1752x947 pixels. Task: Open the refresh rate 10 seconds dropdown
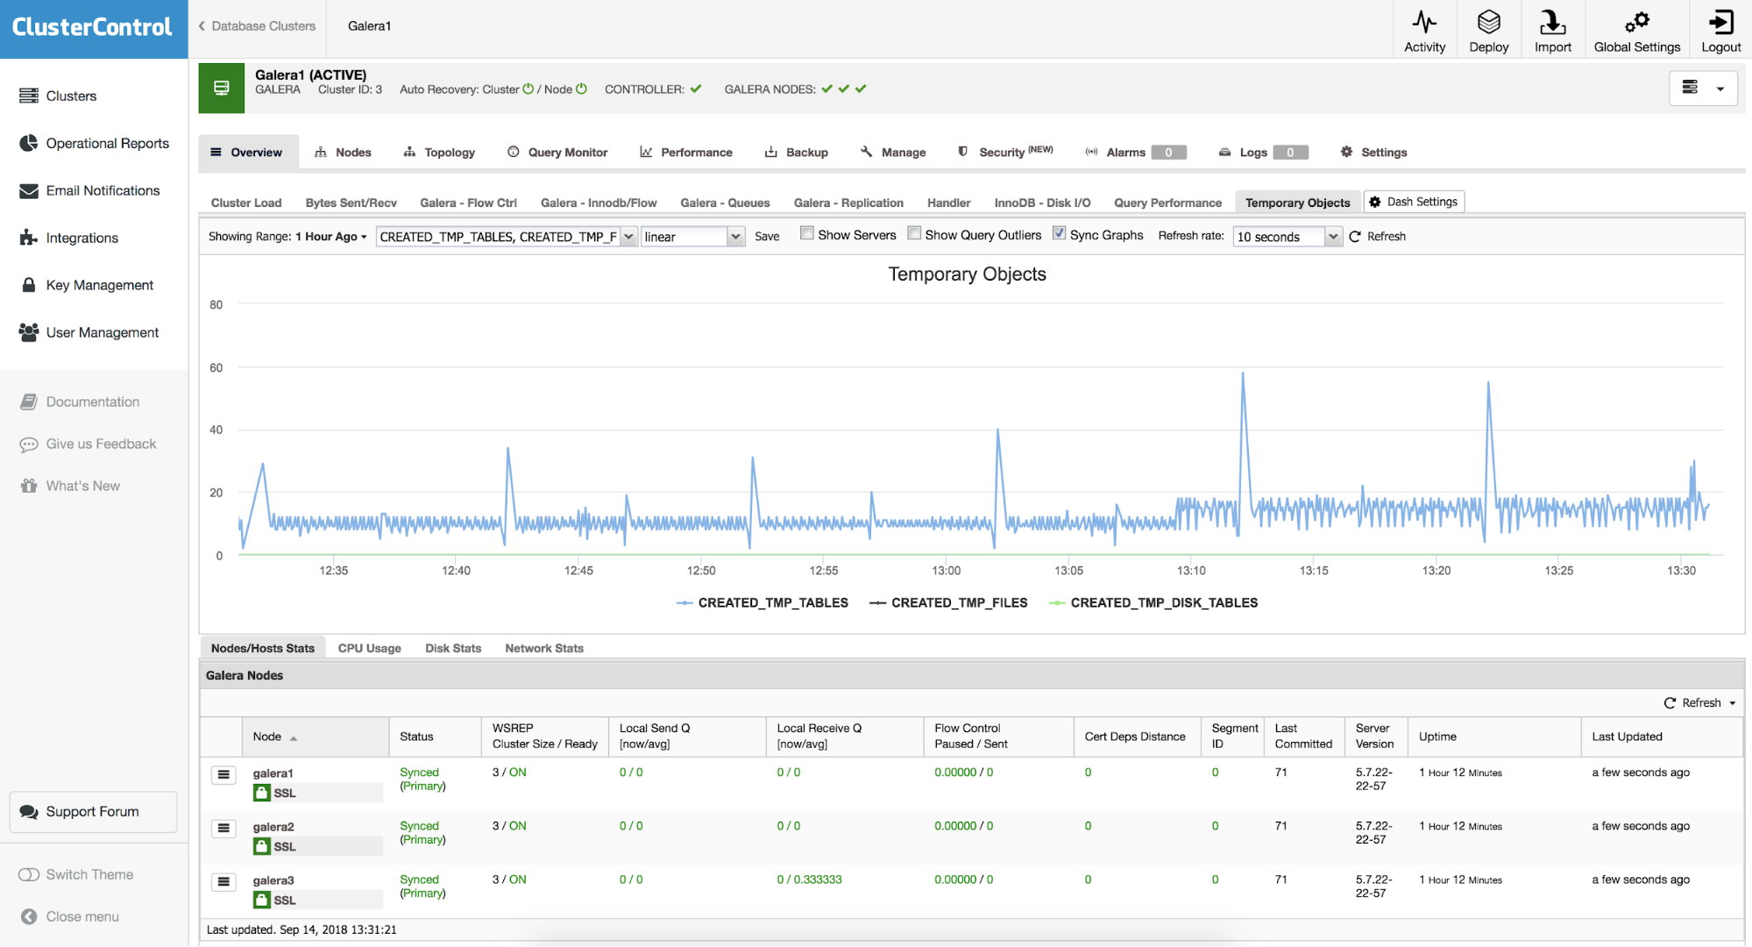[1287, 237]
